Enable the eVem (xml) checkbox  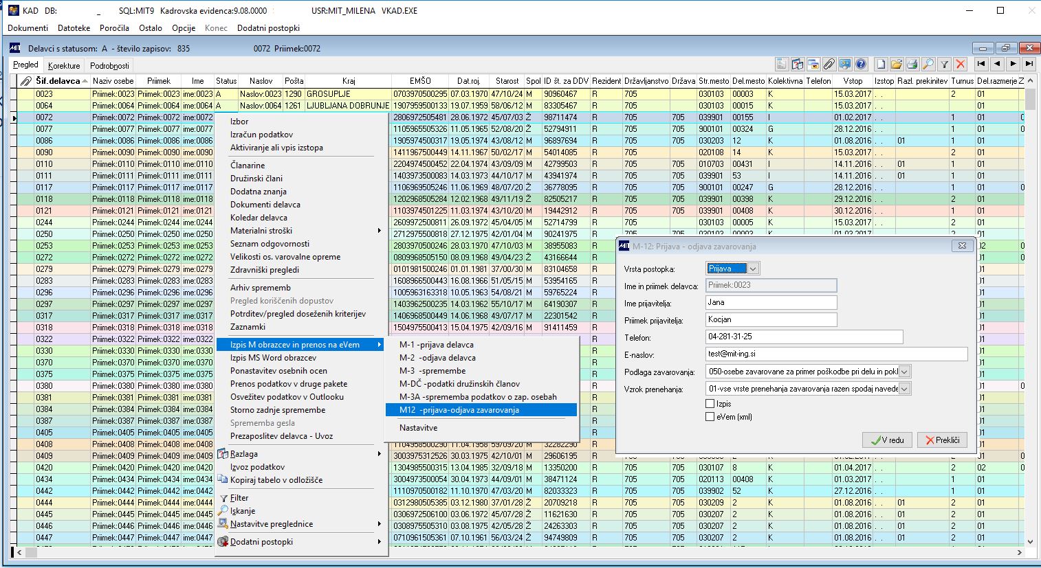coord(710,417)
